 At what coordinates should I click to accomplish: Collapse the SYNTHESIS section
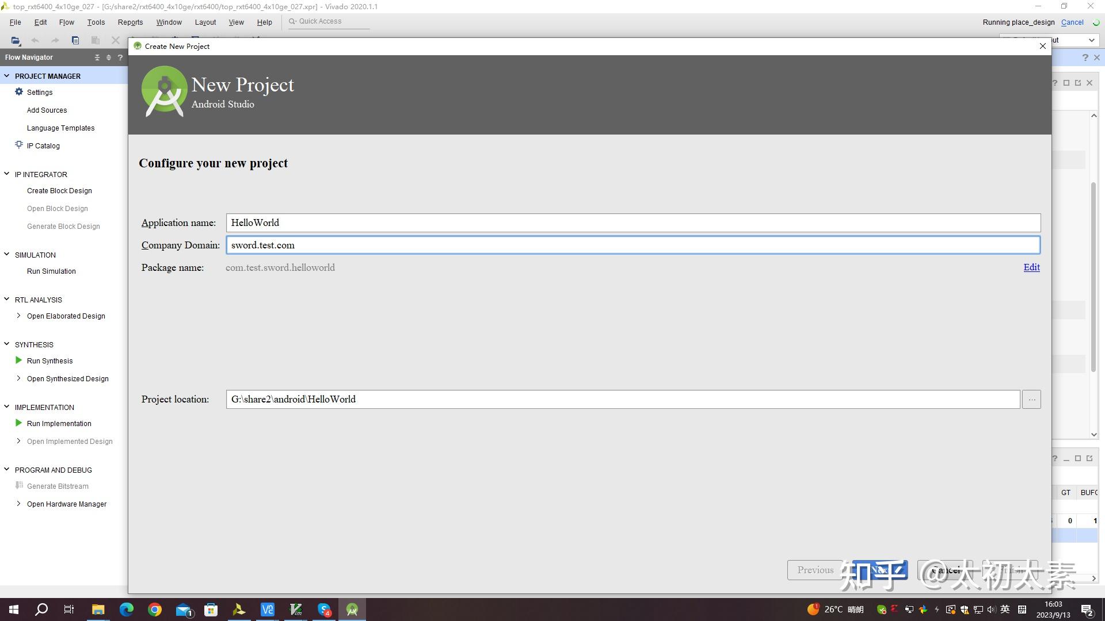7,344
